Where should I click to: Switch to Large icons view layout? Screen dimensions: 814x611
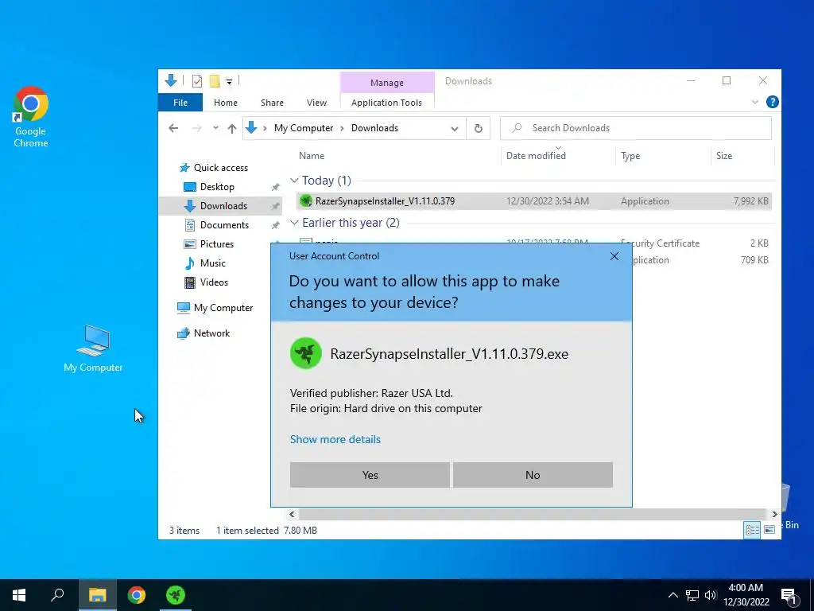click(769, 530)
